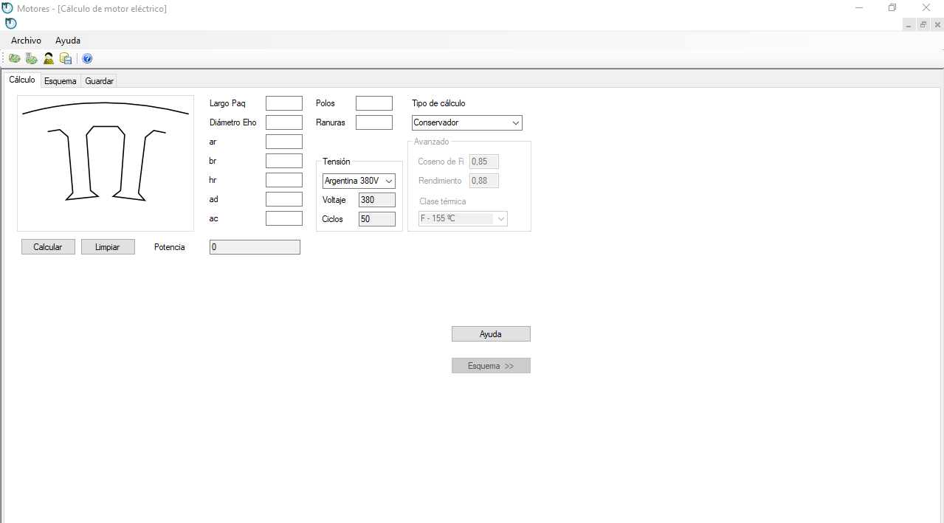The width and height of the screenshot is (944, 523).
Task: Open the Ayuda menu in menu bar
Action: 68,41
